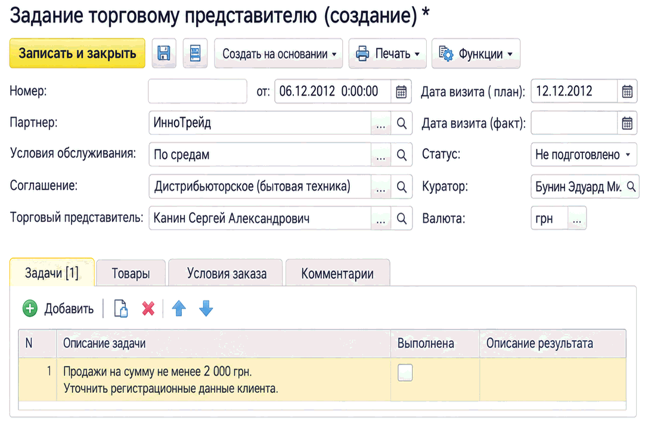645x429 pixels.
Task: Click ellipsis select button for Валюта
Action: [x=577, y=218]
